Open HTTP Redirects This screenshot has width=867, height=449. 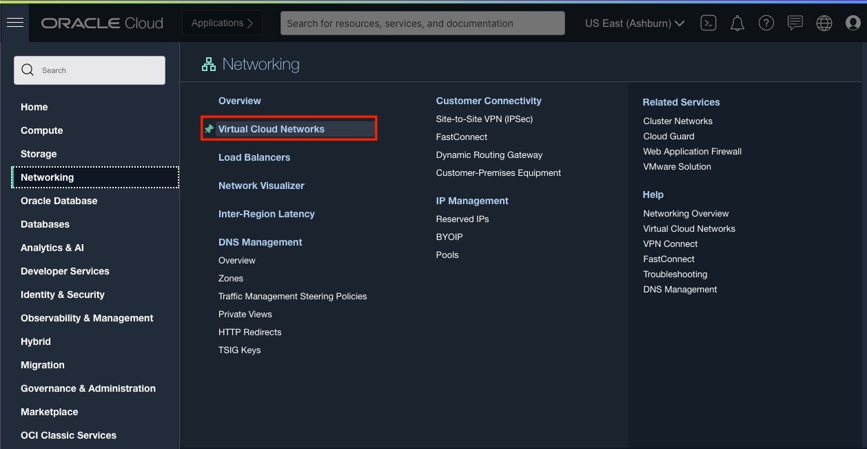250,332
